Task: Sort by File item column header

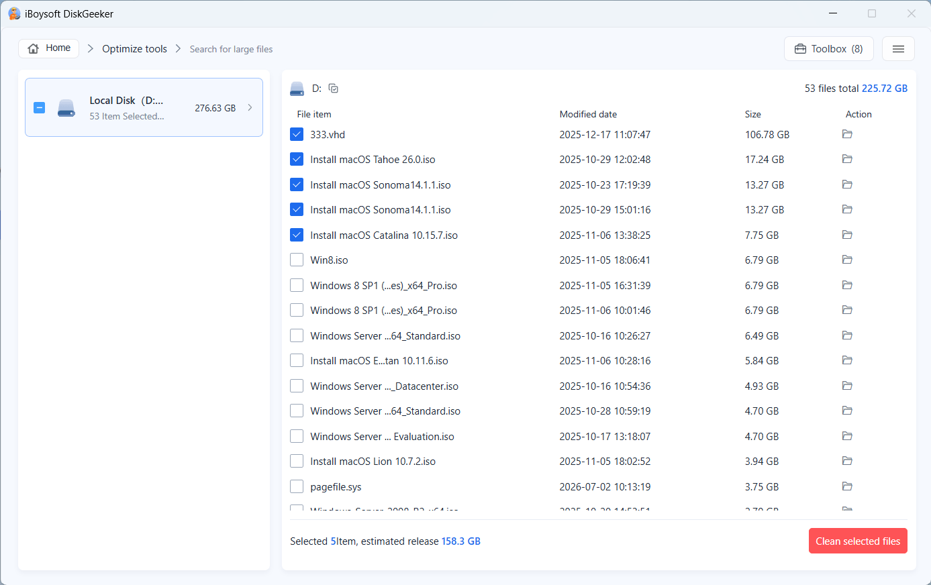Action: [x=314, y=114]
